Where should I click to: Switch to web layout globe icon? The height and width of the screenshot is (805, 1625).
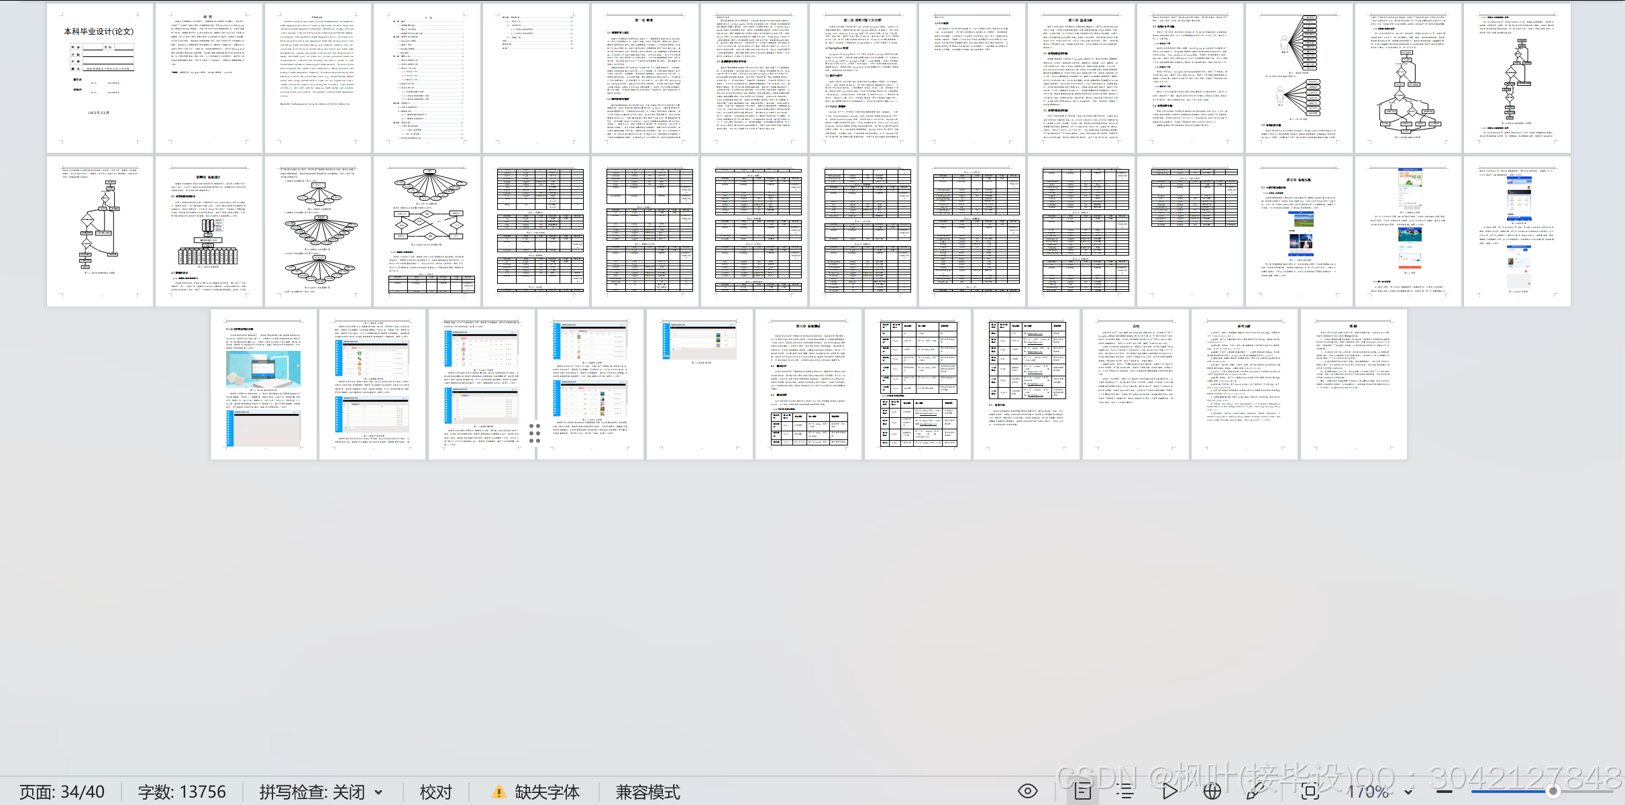(1212, 792)
